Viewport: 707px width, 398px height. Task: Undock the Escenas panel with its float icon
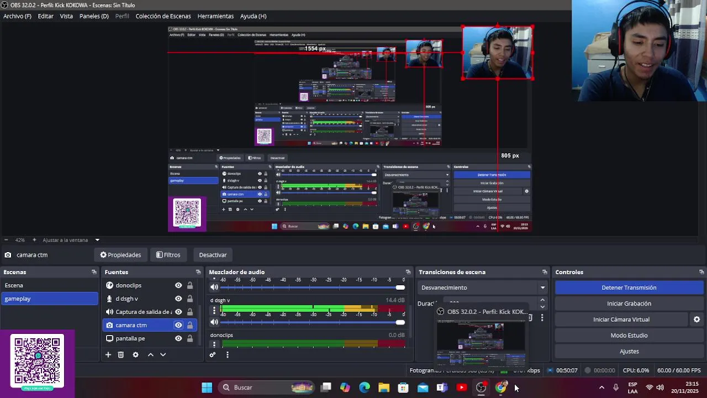tap(94, 272)
